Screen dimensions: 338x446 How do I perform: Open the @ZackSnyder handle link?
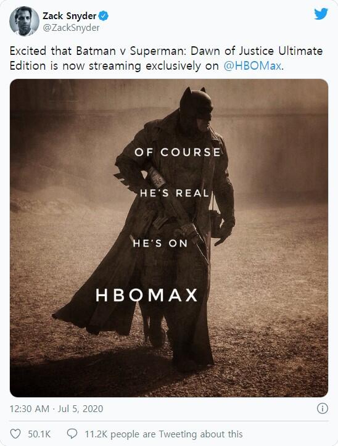click(x=71, y=28)
